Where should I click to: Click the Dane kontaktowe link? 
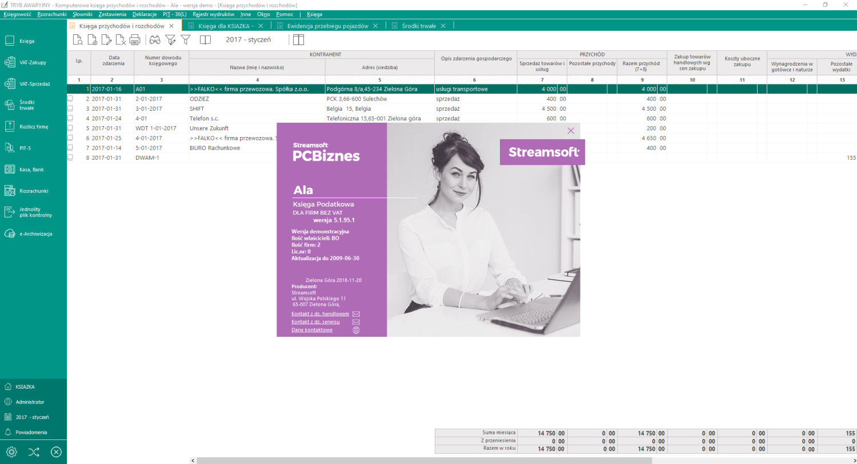312,330
